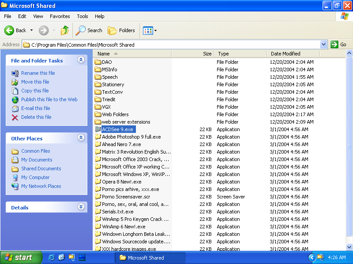Click the Go button
This screenshot has width=353, height=264.
338,44
